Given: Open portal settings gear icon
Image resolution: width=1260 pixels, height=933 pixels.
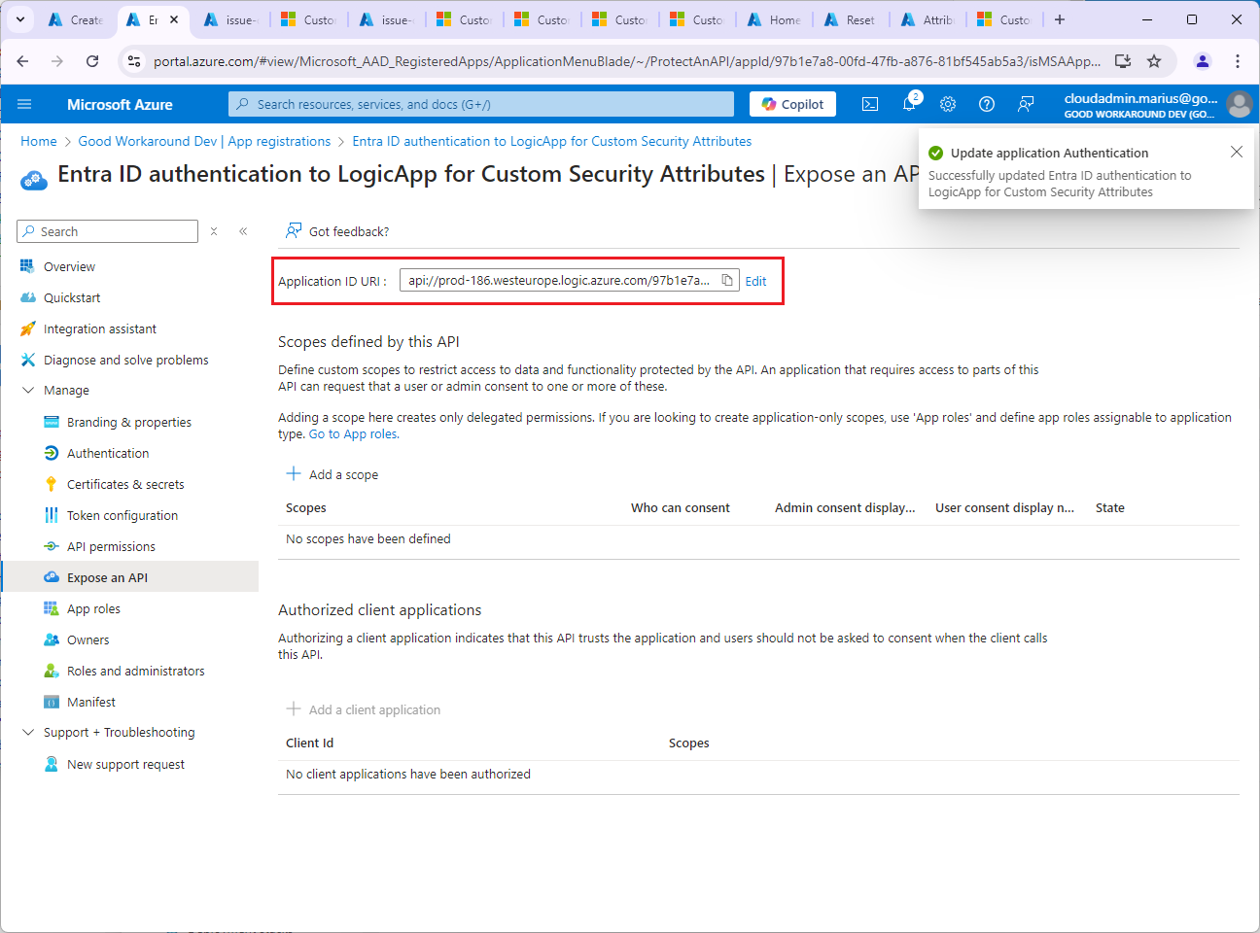Looking at the screenshot, I should click(948, 104).
